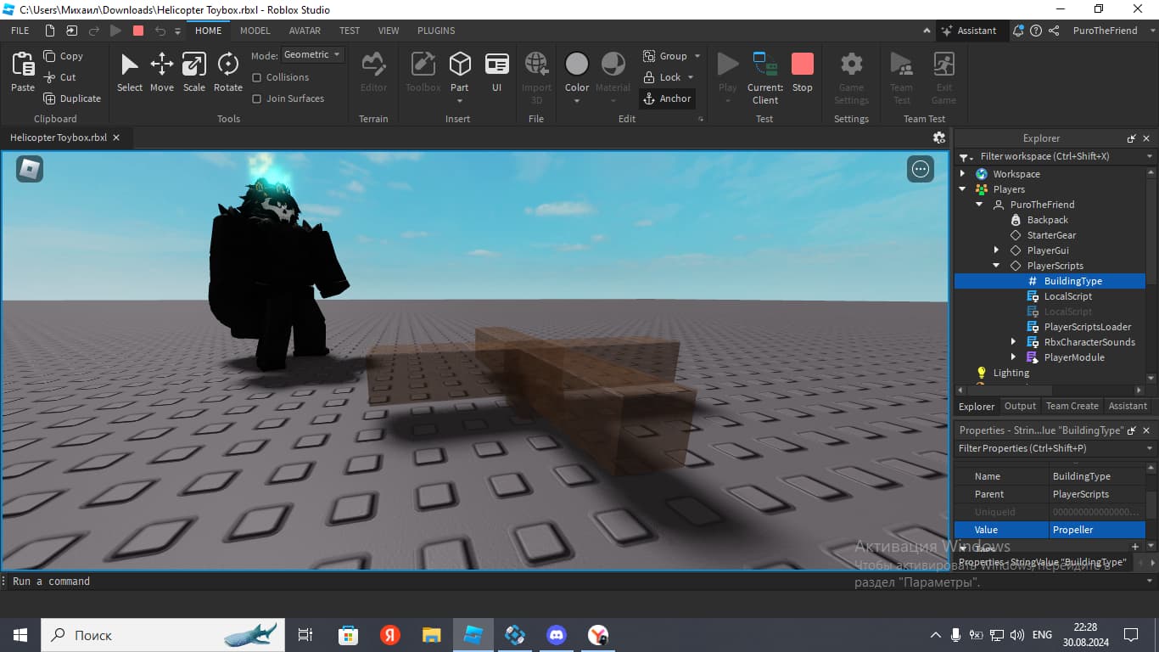Open viewport settings gear icon
The width and height of the screenshot is (1159, 652).
pos(939,138)
